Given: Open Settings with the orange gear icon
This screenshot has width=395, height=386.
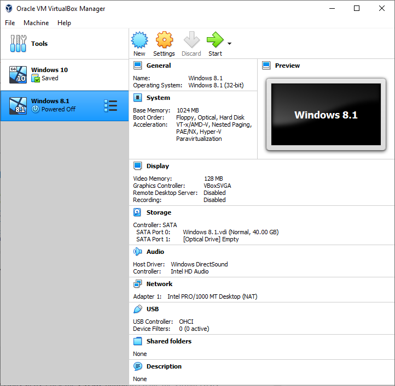Looking at the screenshot, I should coord(164,40).
